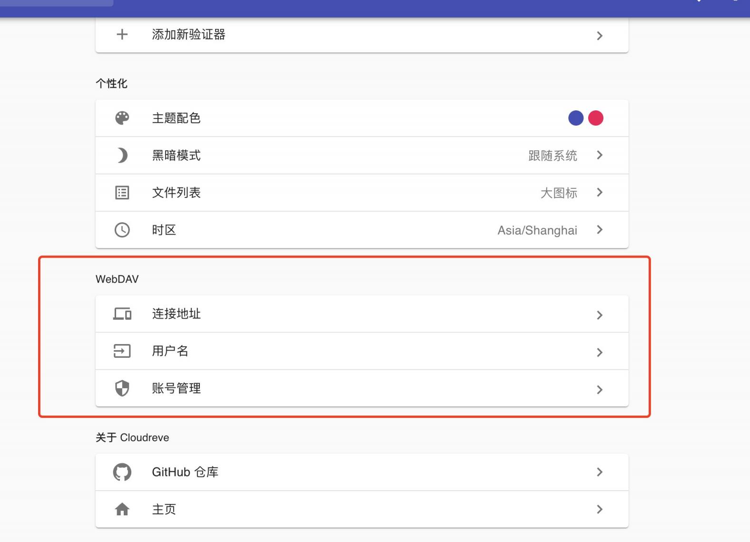Expand the 黑暗模式 chevron arrow
Viewport: 750px width, 542px height.
tap(600, 155)
